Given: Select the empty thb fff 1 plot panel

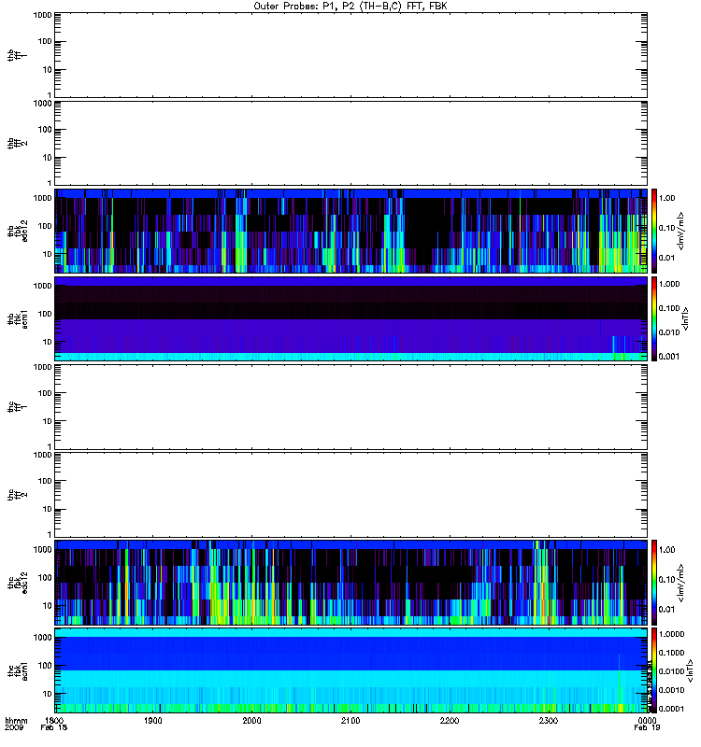Looking at the screenshot, I should click(x=351, y=55).
